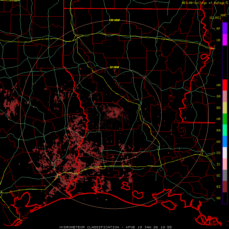Click the DS white legend swatch

click(x=225, y=153)
